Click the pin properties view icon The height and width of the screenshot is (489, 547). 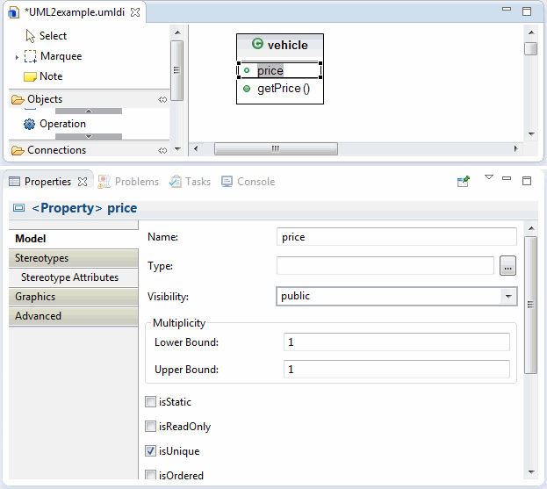(464, 182)
